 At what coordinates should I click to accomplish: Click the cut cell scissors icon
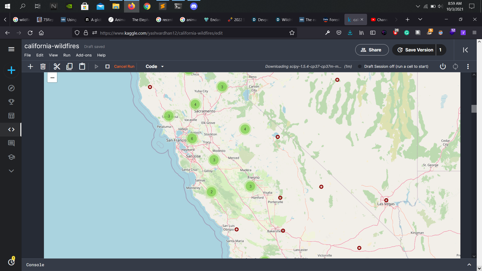pos(57,66)
